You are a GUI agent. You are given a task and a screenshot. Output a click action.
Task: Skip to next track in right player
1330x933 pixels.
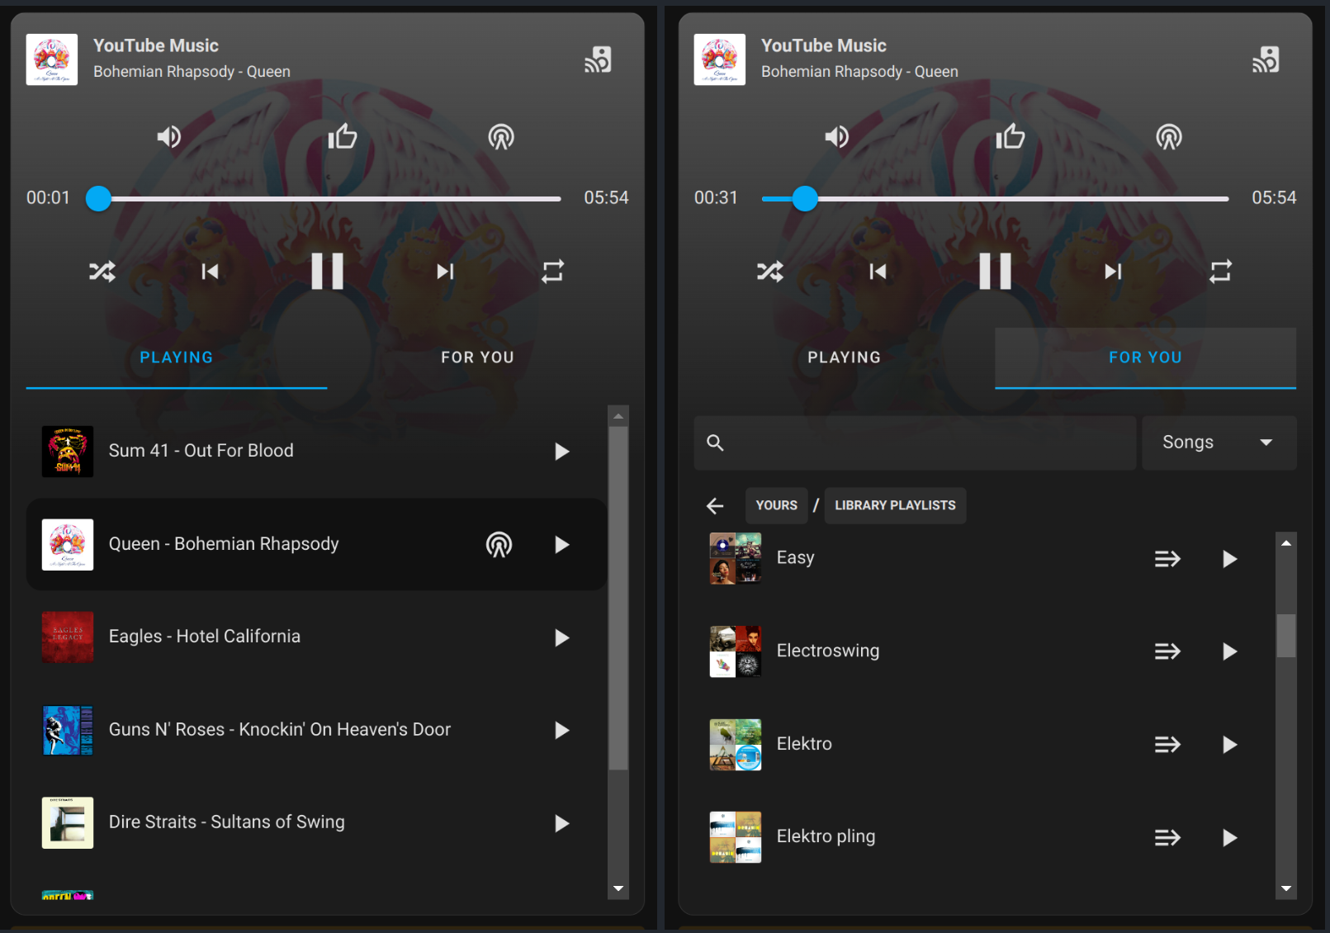(1114, 271)
